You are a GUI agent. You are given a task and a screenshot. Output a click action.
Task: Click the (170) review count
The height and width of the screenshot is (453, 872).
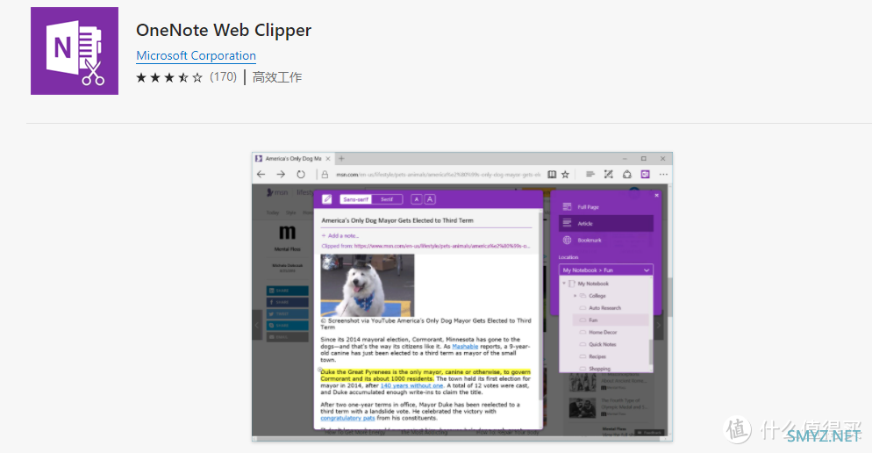(x=223, y=76)
